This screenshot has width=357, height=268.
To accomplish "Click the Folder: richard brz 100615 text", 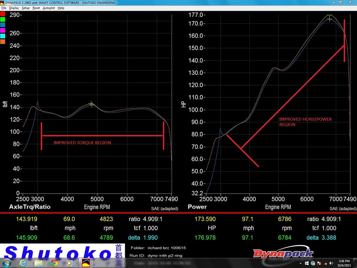I will [x=158, y=248].
